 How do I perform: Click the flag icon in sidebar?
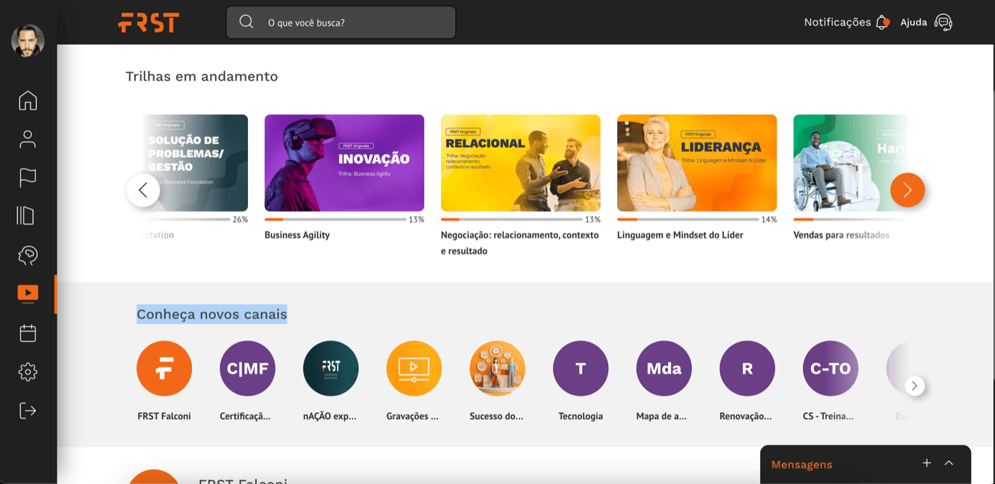point(28,177)
